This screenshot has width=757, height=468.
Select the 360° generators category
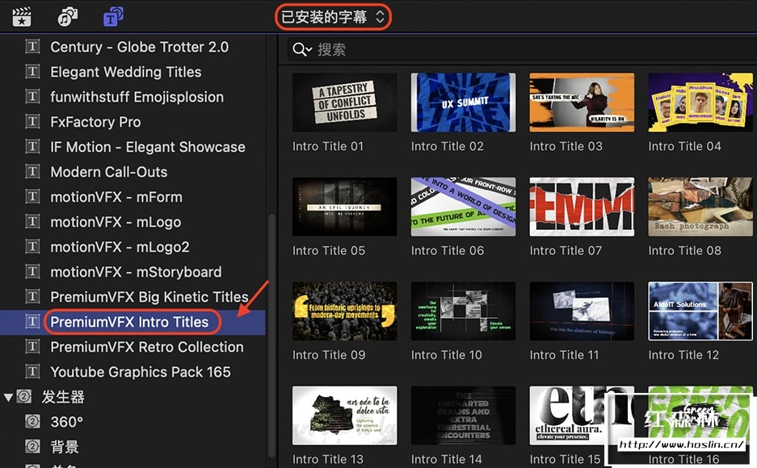(67, 422)
